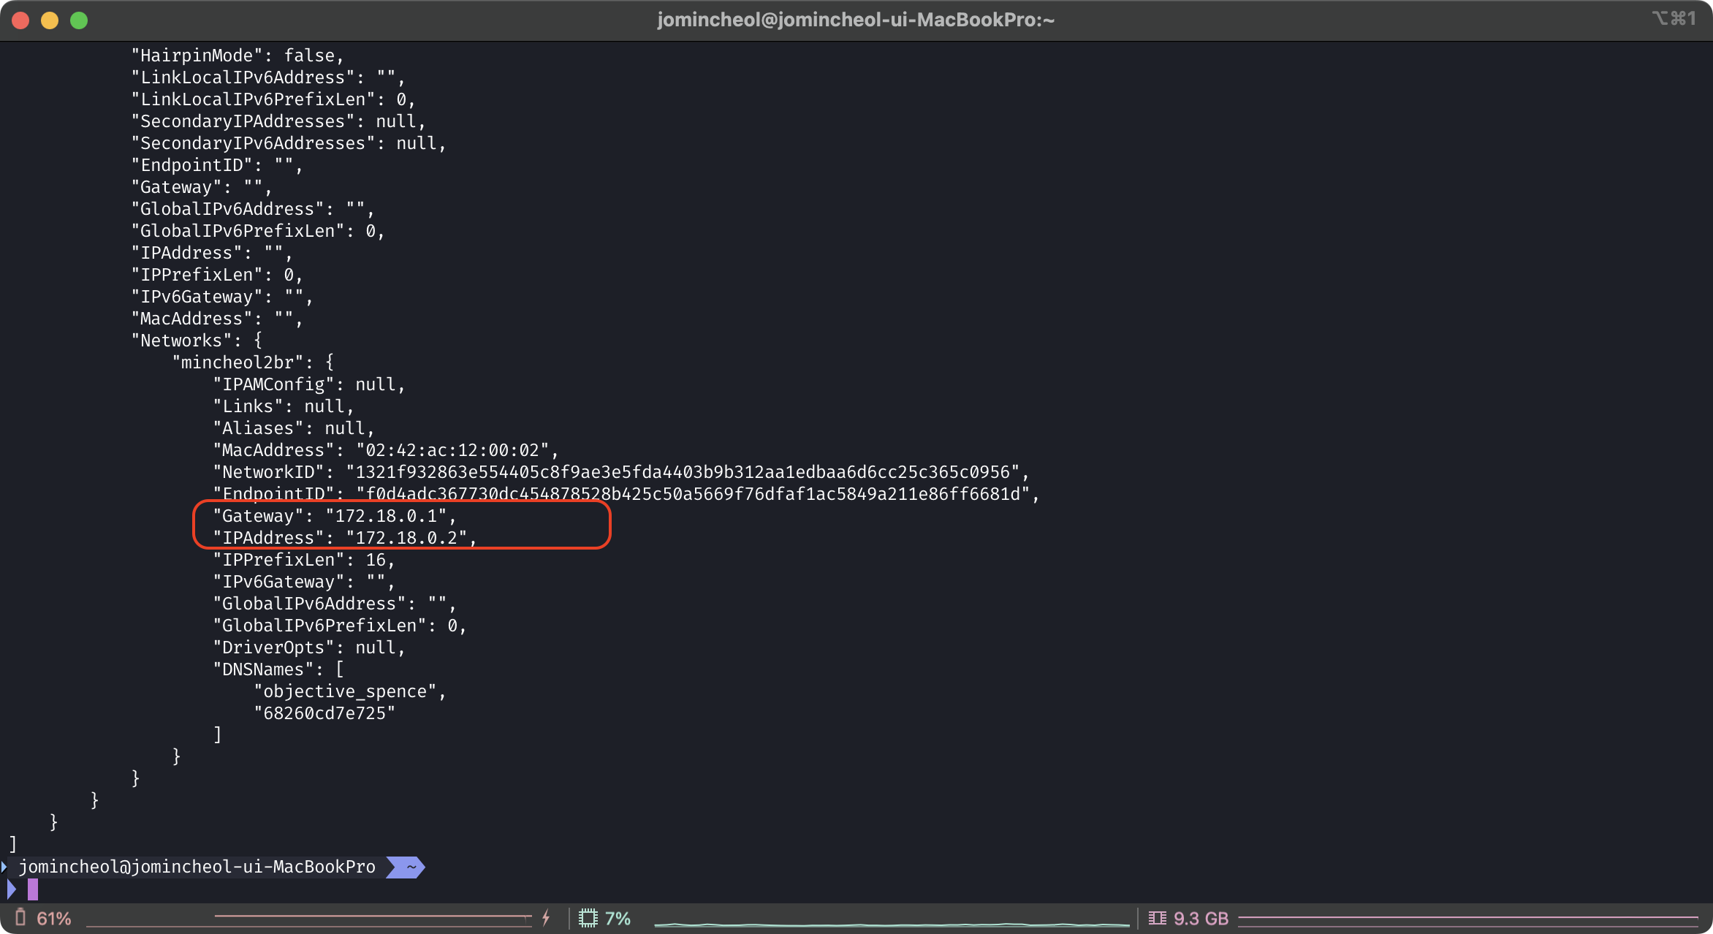This screenshot has height=934, width=1713.
Task: Click the window title jomincheol@jomincheol-ui-MacBookPro
Action: tap(856, 20)
